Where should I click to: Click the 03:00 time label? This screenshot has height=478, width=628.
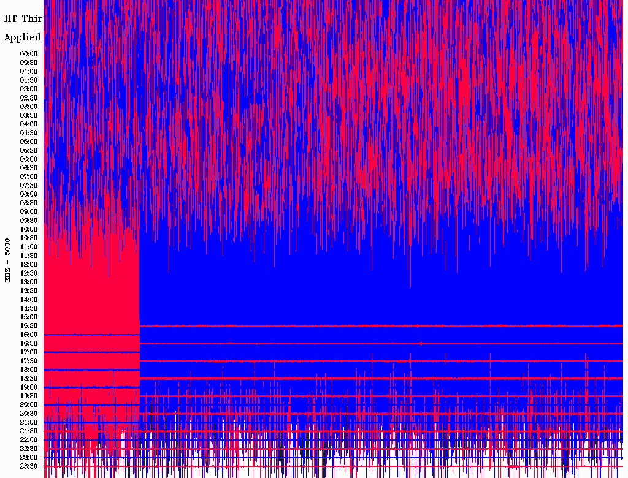click(x=29, y=107)
